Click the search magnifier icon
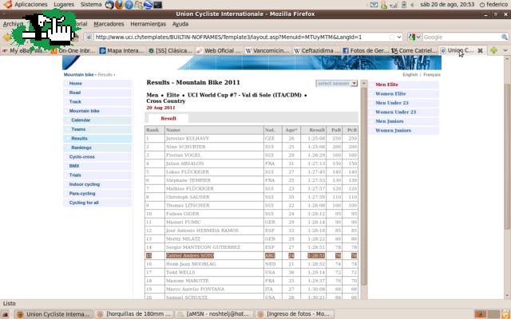This screenshot has height=319, width=511. point(505,37)
